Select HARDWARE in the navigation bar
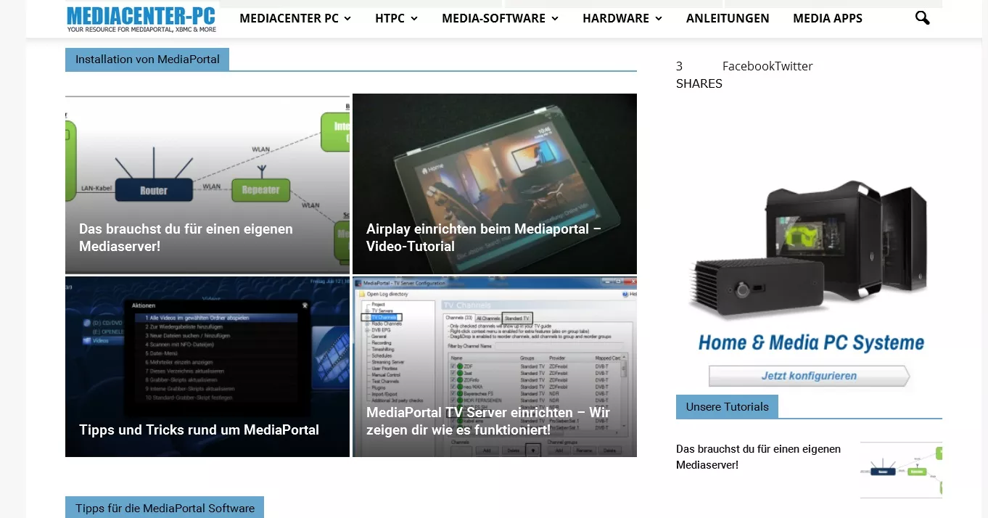This screenshot has height=518, width=988. click(x=616, y=18)
